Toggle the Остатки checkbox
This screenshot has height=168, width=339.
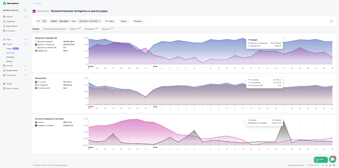click(36, 122)
